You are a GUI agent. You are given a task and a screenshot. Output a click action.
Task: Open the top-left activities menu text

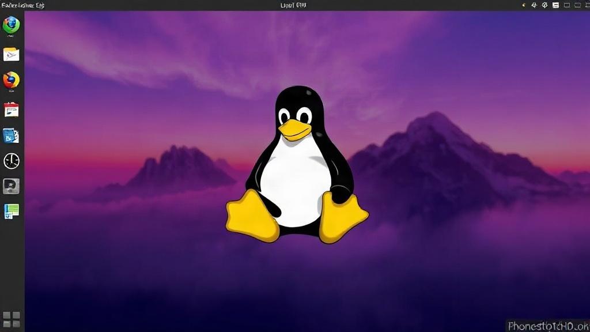[x=23, y=5]
